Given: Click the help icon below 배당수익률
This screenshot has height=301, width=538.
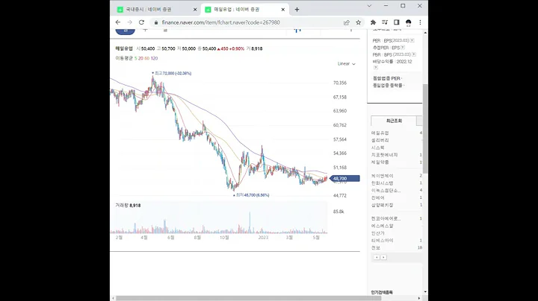Looking at the screenshot, I should (375, 67).
